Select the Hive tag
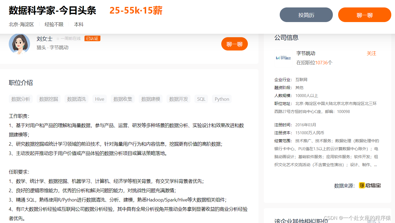Viewport: 395px width, 223px height. pos(100,99)
